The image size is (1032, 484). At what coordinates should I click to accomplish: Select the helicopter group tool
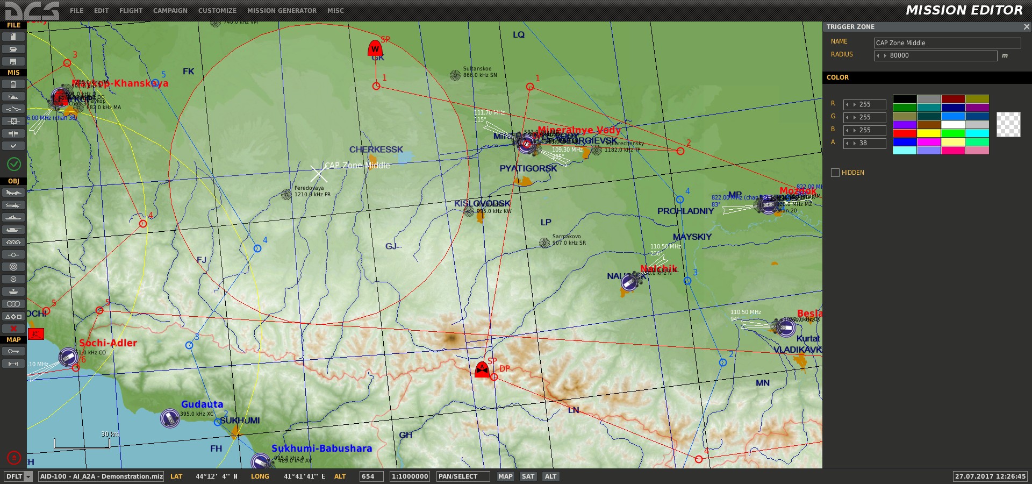coord(13,205)
